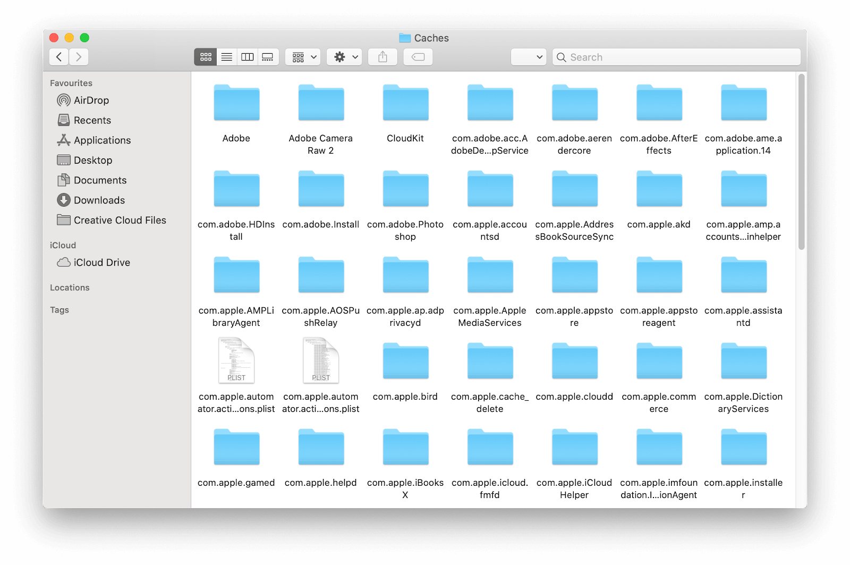Select the CloudKit folder

click(405, 103)
